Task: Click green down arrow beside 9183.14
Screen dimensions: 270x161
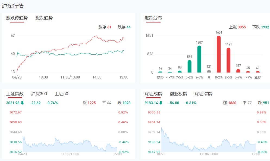Action: point(161,103)
